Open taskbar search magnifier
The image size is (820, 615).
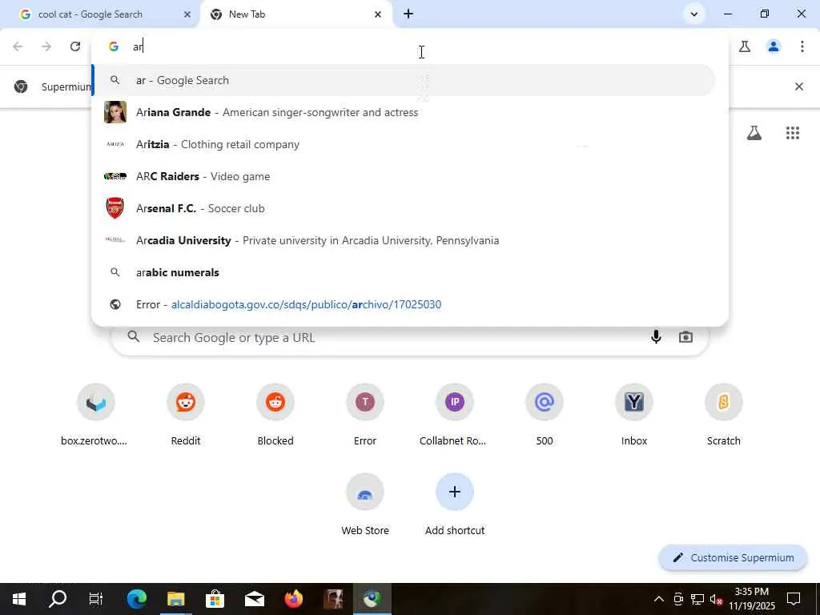point(58,599)
